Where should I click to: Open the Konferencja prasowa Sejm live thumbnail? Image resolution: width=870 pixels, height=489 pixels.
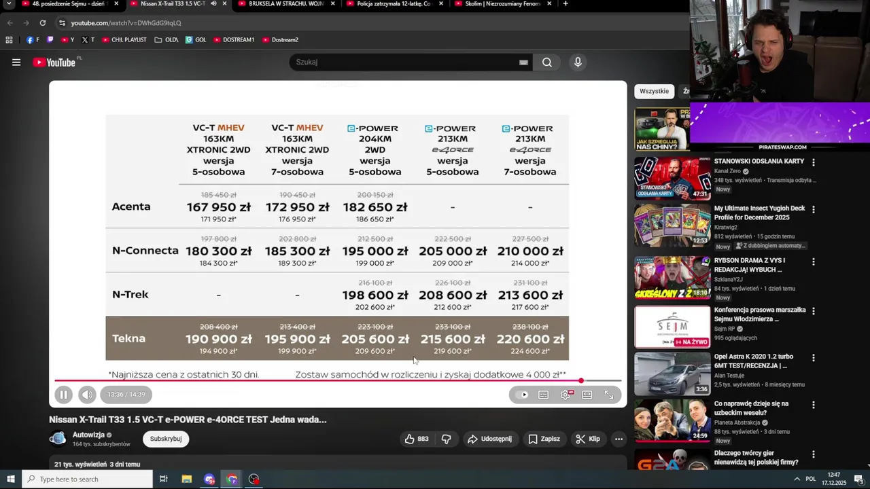672,327
